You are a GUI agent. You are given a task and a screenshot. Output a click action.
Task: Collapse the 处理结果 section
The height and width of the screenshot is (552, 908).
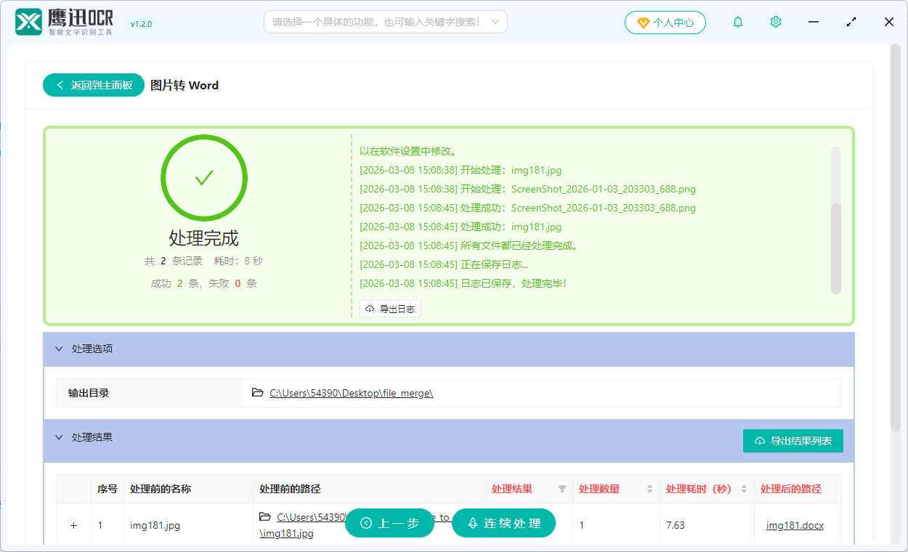59,437
